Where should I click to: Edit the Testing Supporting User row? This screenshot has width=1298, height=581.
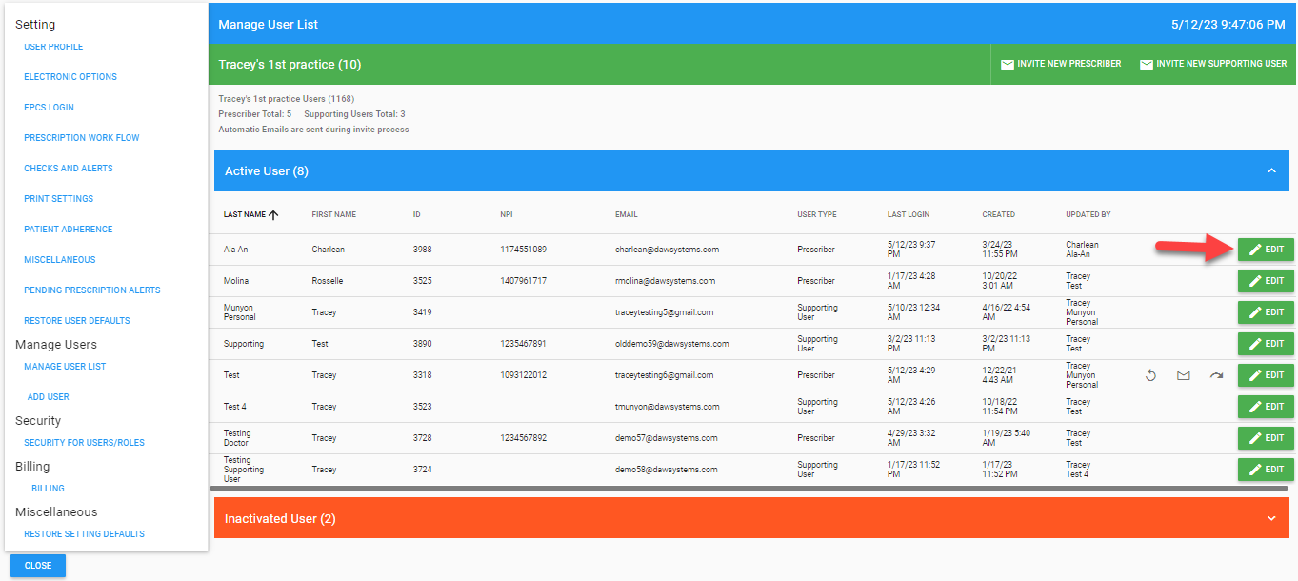(1266, 470)
